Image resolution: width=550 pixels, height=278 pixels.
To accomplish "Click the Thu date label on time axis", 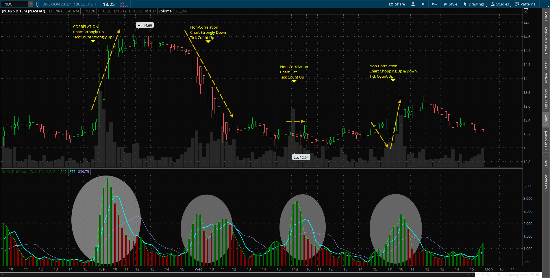I will [295, 269].
